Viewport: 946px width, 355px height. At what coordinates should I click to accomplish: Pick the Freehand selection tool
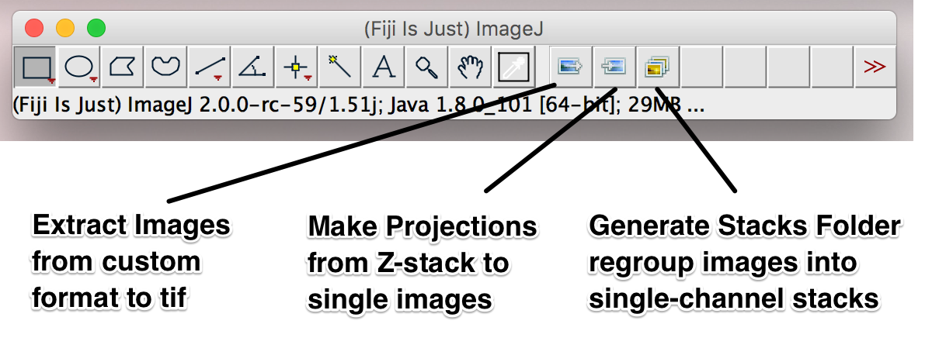click(x=165, y=67)
